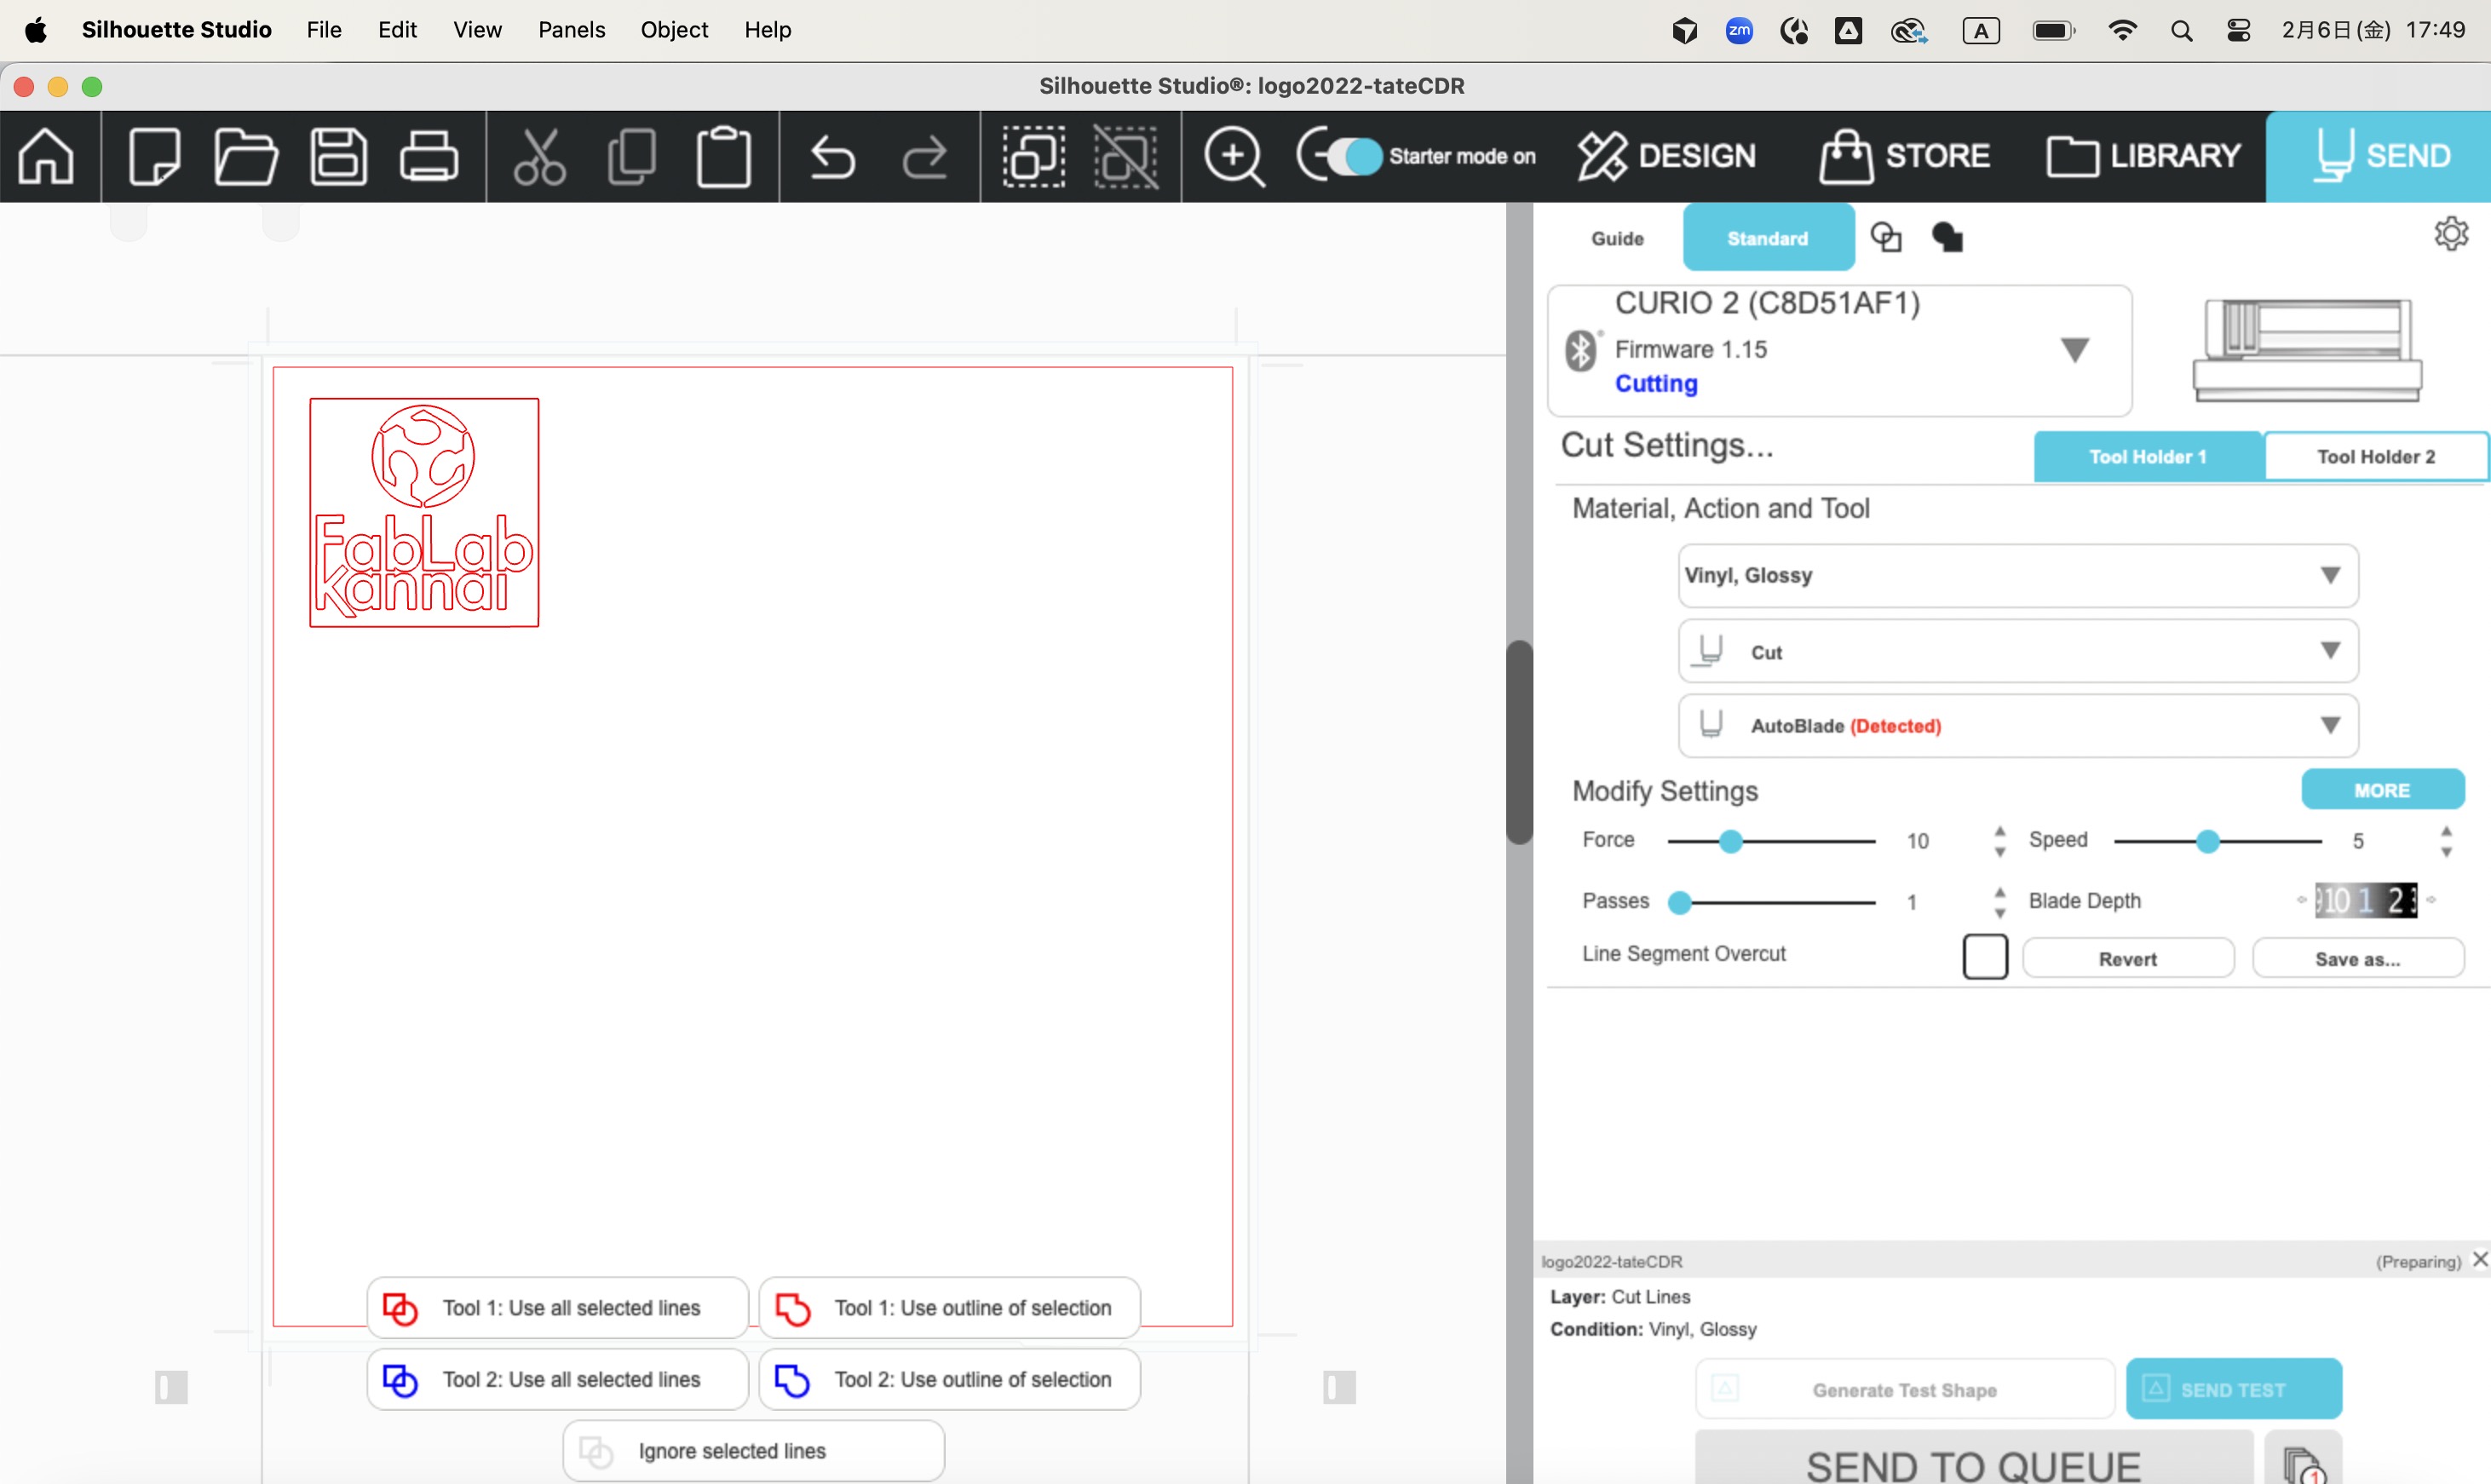Switch to Tool Holder 2
Screen dimensions: 2491x1484
pos(2375,457)
